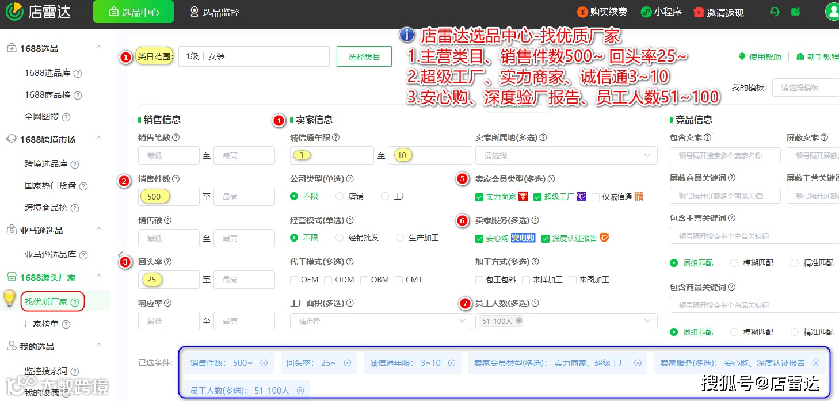Open 跨境商品榜 in sidebar
Viewport: 839px width, 401px height.
coord(45,207)
